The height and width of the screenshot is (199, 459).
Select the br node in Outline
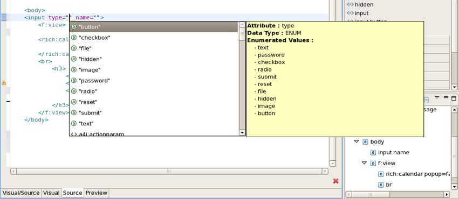pyautogui.click(x=385, y=184)
